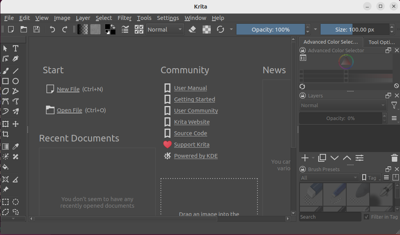Click the brush presets Search field
Image resolution: width=400 pixels, height=235 pixels.
coord(330,217)
